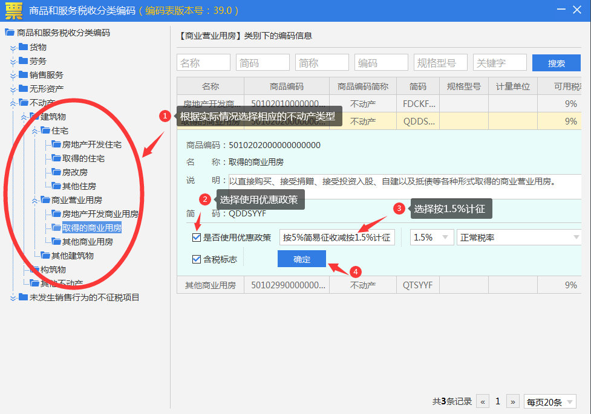The width and height of the screenshot is (591, 414).
Task: Toggle the 含税标志 checkbox
Action: 197,259
